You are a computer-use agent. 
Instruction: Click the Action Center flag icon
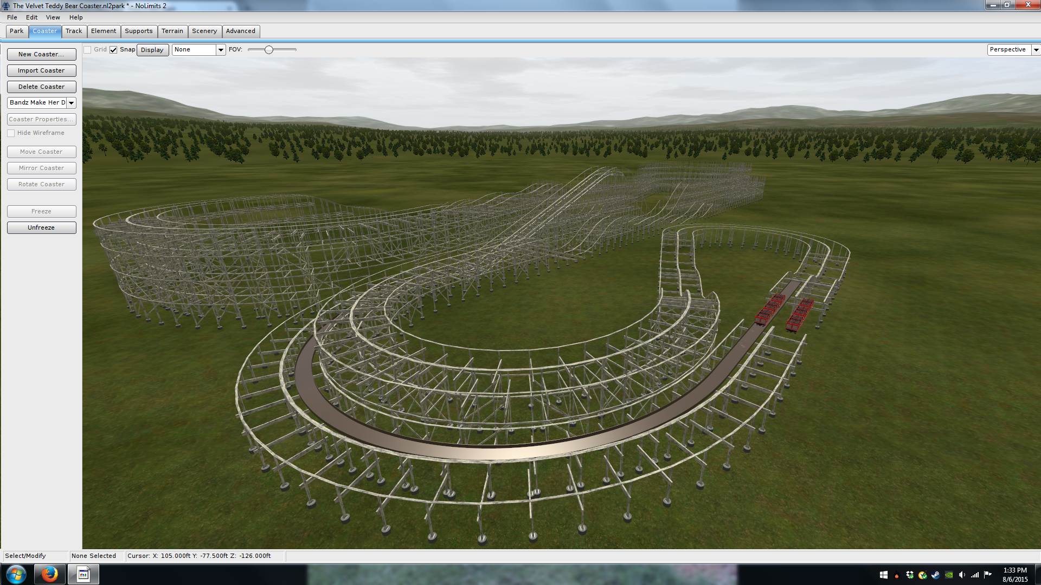point(987,575)
